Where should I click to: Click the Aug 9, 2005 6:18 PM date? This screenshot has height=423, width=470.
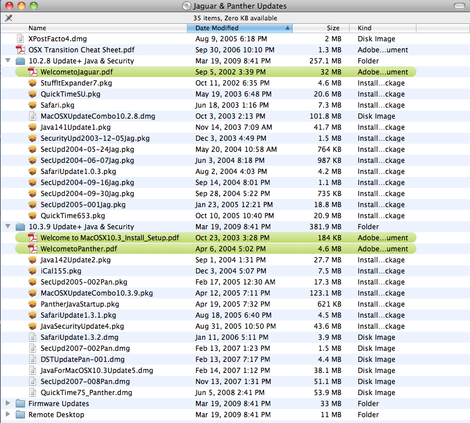pos(231,38)
